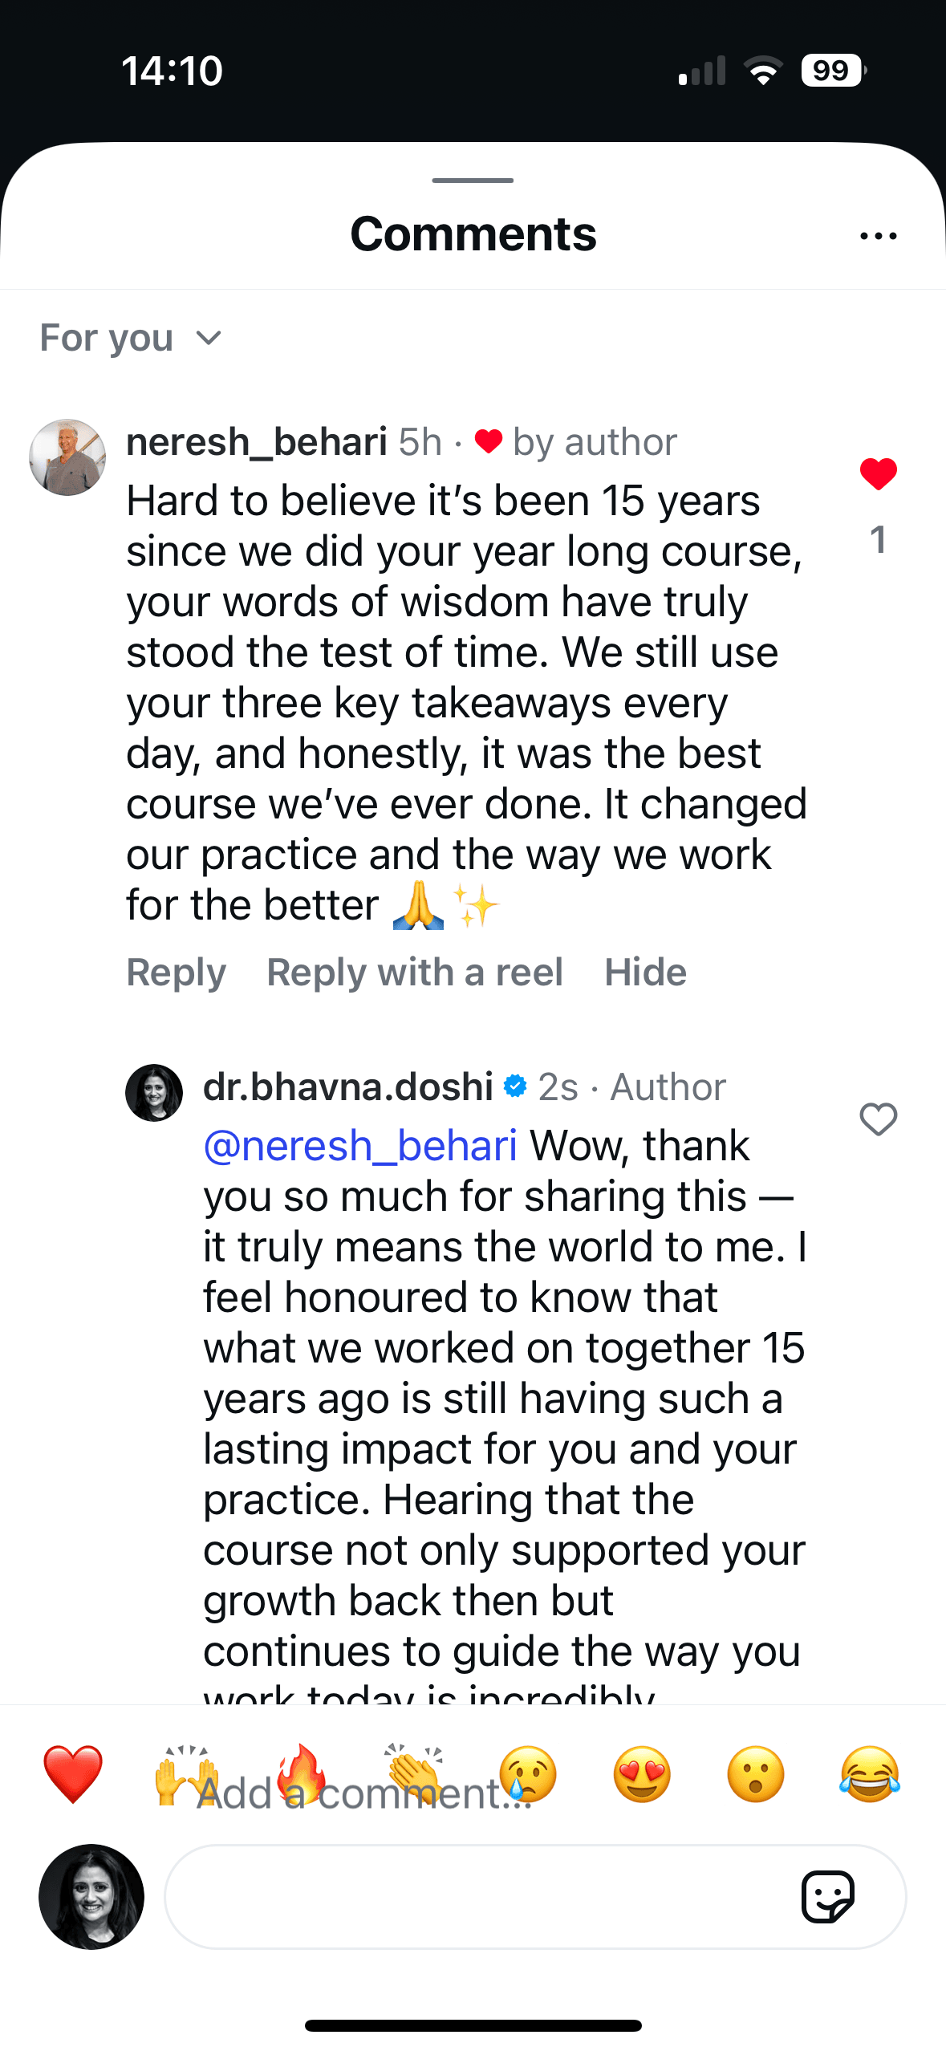Viewport: 946px width, 2051px height.
Task: Unlike neresh_behari's comment with red heart
Action: [x=878, y=473]
